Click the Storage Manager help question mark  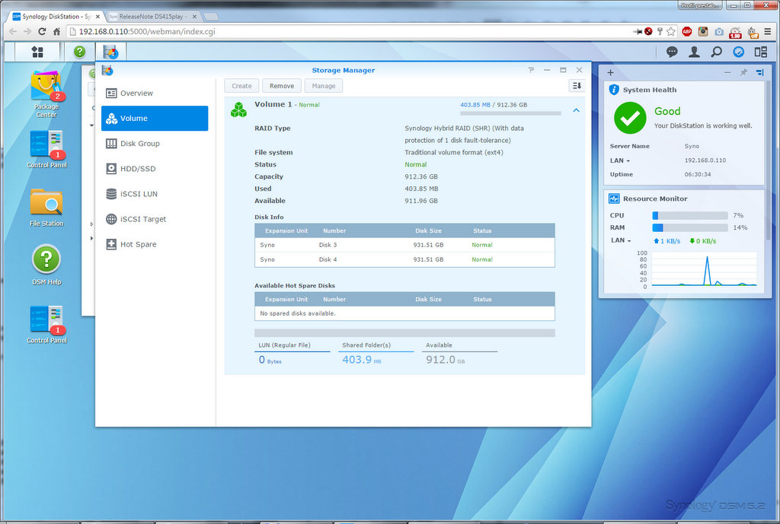point(531,70)
